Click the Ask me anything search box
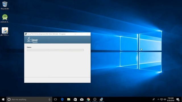This screenshot has height=102, width=182. click(x=29, y=99)
